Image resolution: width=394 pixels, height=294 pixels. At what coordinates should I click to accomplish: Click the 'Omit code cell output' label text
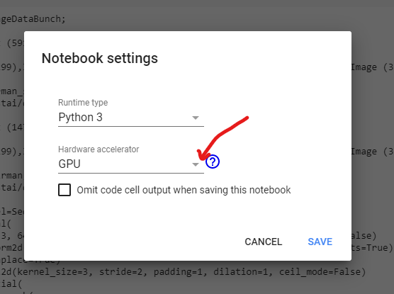(x=184, y=190)
